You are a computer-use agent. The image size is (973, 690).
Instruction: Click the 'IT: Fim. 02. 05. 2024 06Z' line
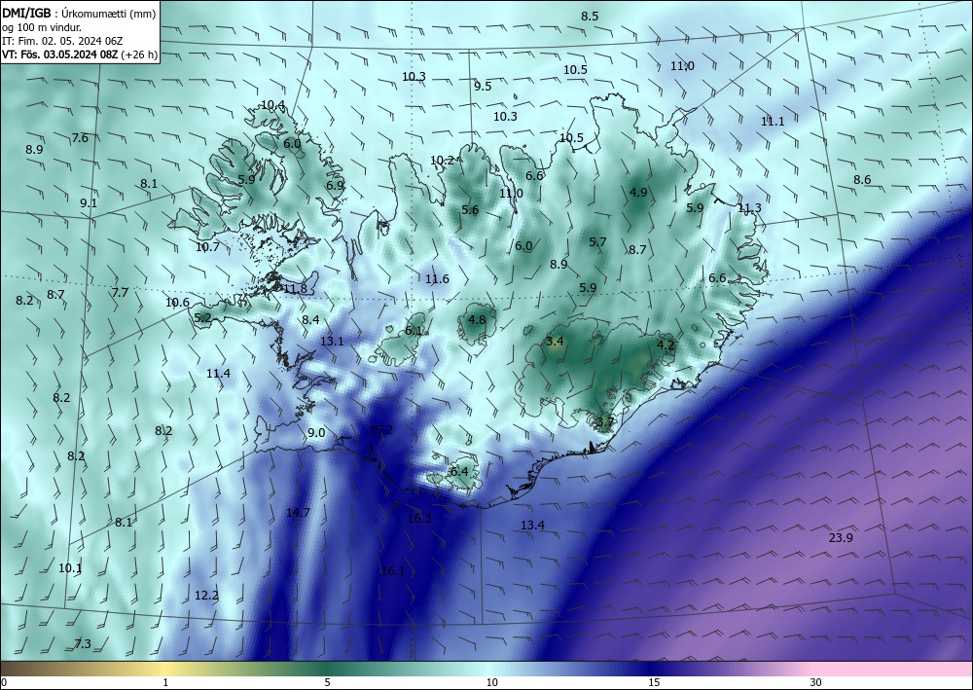point(62,41)
